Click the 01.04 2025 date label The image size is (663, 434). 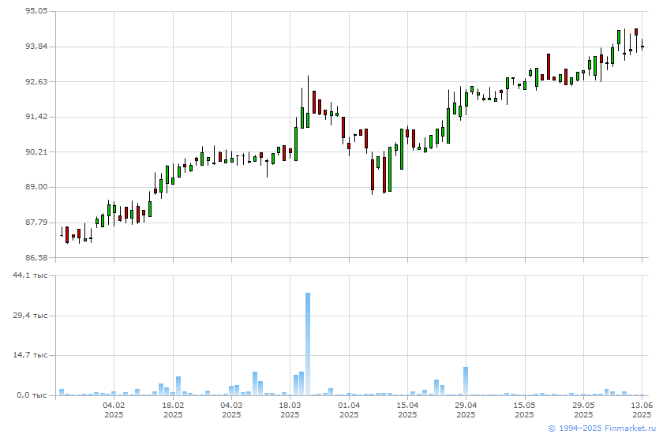point(349,410)
